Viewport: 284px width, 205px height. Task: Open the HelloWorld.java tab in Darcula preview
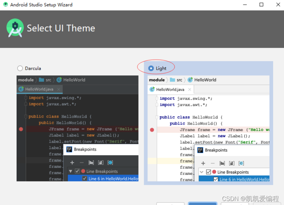pyautogui.click(x=40, y=89)
